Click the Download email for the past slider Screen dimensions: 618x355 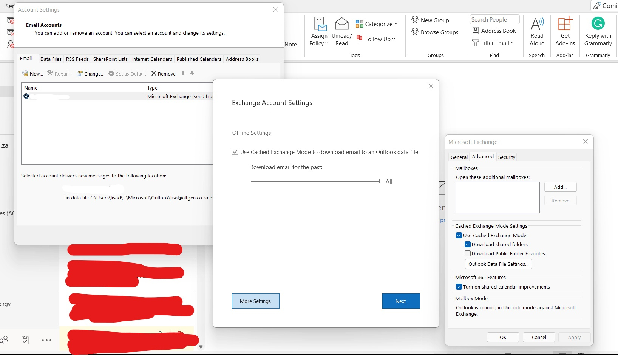[315, 181]
